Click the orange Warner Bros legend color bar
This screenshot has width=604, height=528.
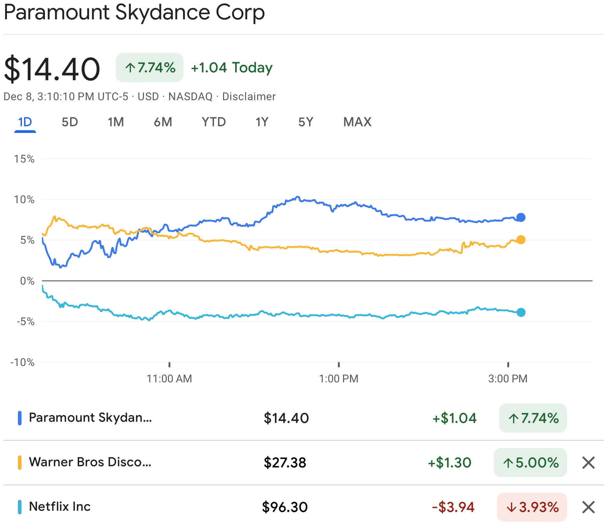20,463
